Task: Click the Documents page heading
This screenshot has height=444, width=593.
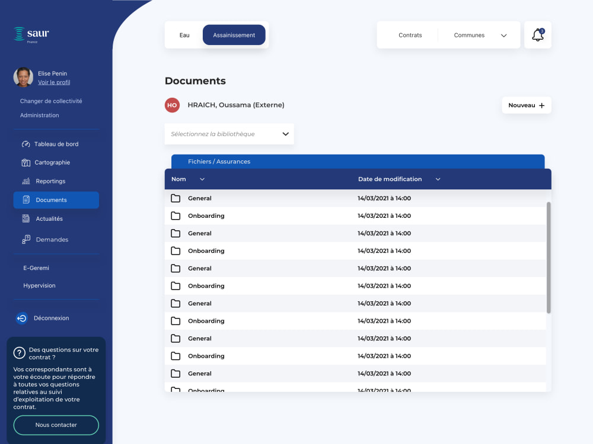Action: point(195,81)
